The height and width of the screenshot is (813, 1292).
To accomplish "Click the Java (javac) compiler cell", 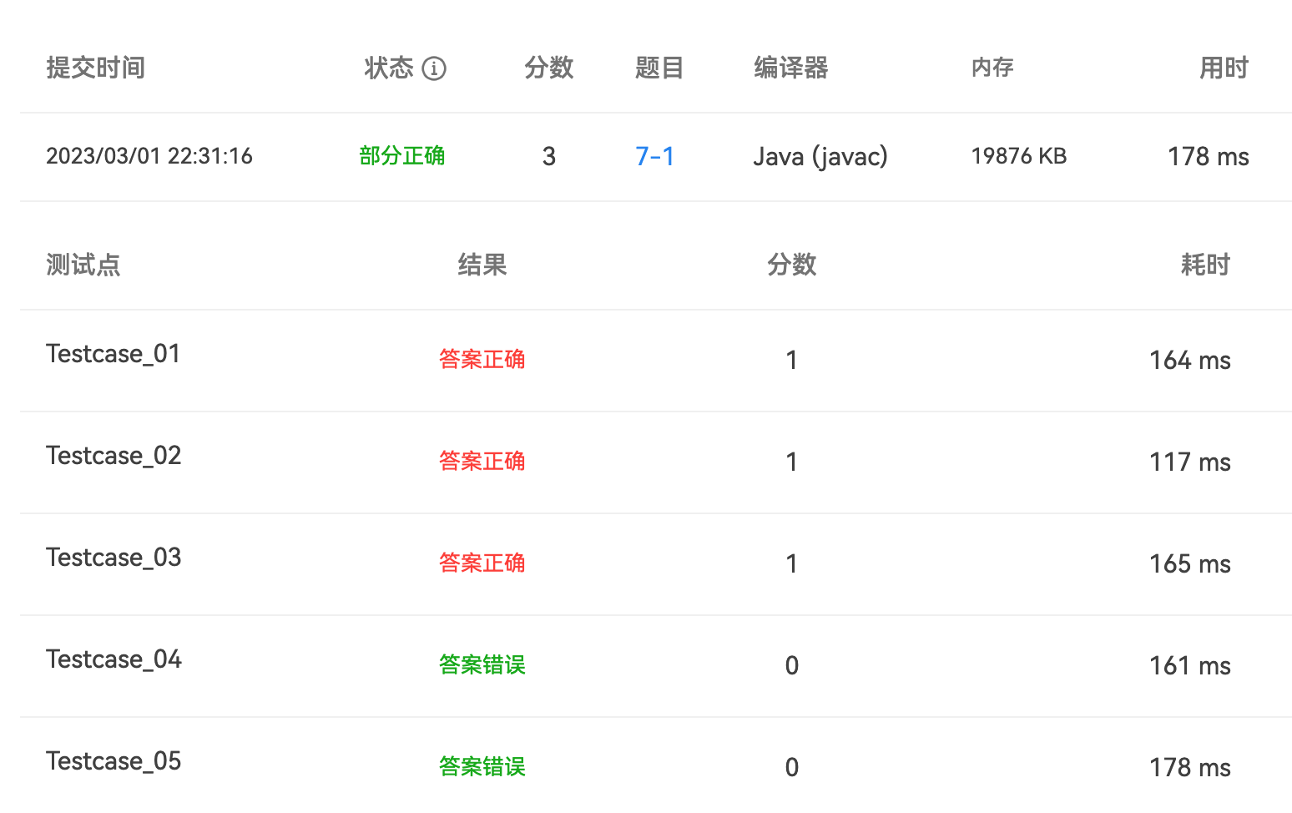I will 820,156.
